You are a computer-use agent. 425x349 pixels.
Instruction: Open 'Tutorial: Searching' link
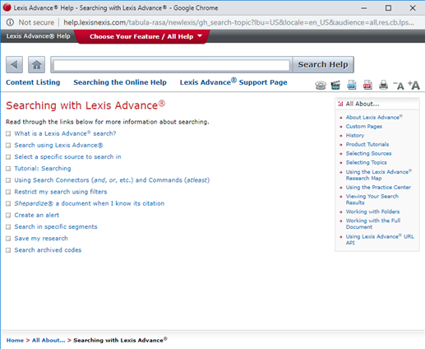click(43, 169)
